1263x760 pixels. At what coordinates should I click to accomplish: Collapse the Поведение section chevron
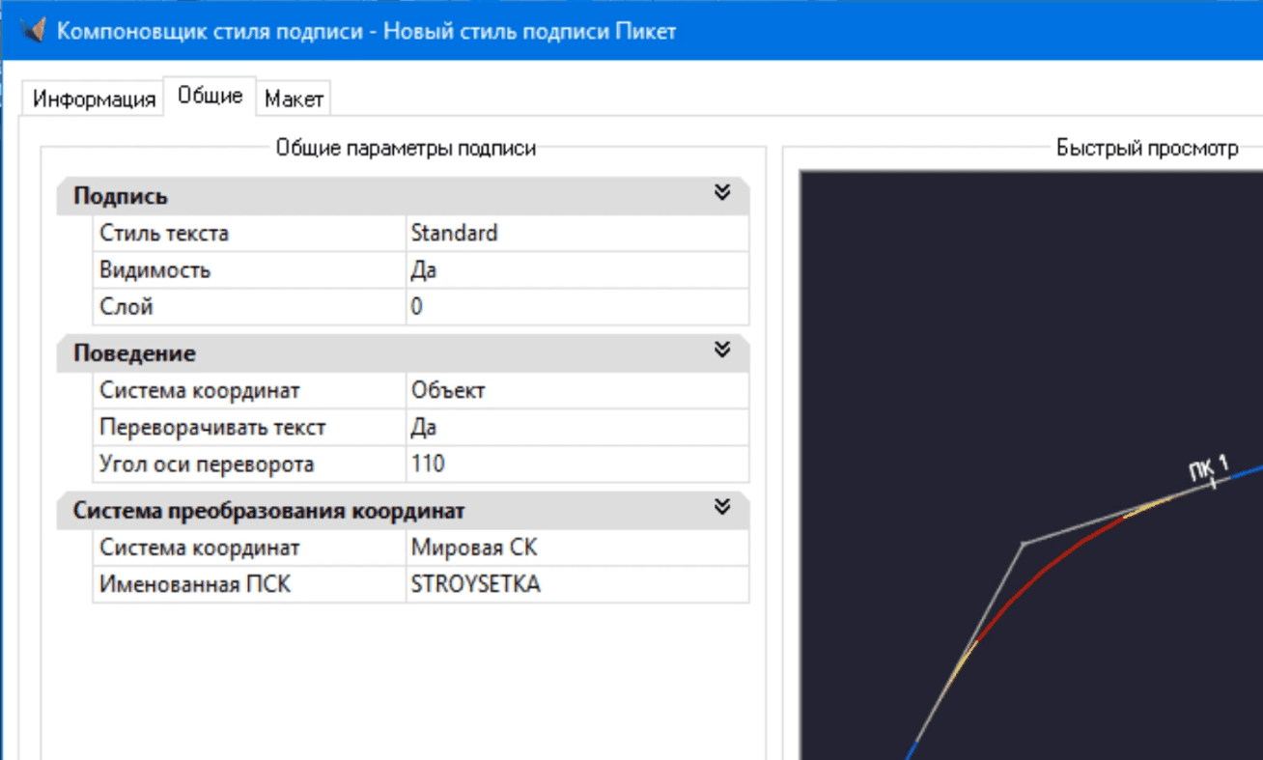coord(721,351)
